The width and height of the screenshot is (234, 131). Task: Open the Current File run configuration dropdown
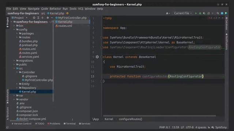(183, 13)
